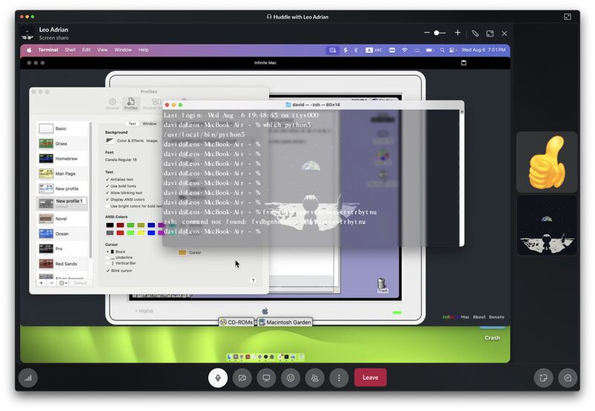Toggle Display ANSI colors checkbox
Viewport: 595px width, 411px height.
tap(107, 199)
